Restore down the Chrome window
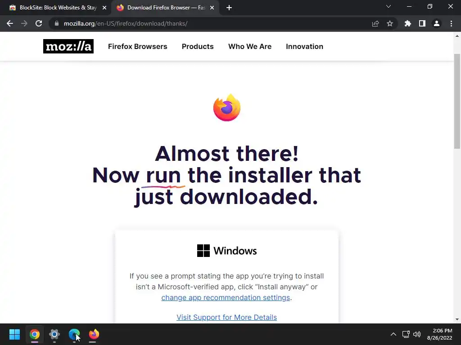 430,6
